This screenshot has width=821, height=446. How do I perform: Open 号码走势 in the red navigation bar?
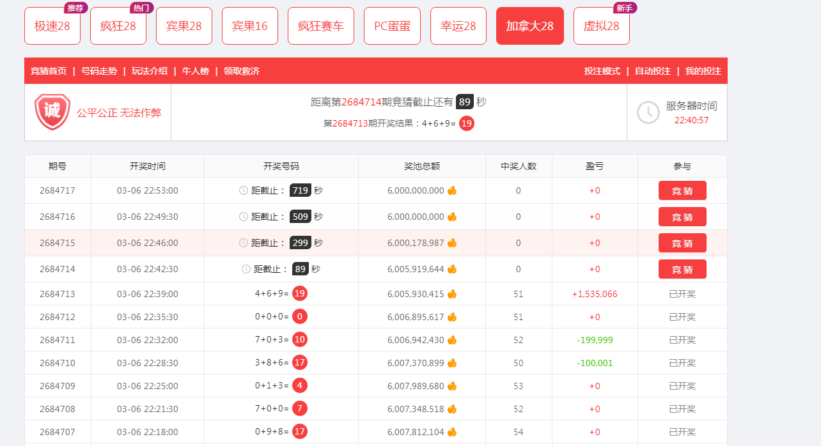[x=99, y=71]
